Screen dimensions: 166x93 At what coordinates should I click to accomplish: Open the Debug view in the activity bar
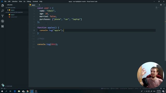(x=3, y=21)
